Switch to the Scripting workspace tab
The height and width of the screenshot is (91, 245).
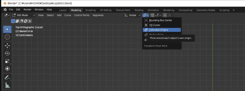[224, 10]
